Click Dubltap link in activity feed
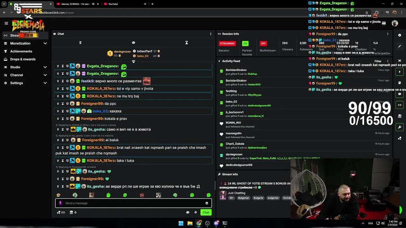The height and width of the screenshot is (228, 406). pyautogui.click(x=252, y=74)
